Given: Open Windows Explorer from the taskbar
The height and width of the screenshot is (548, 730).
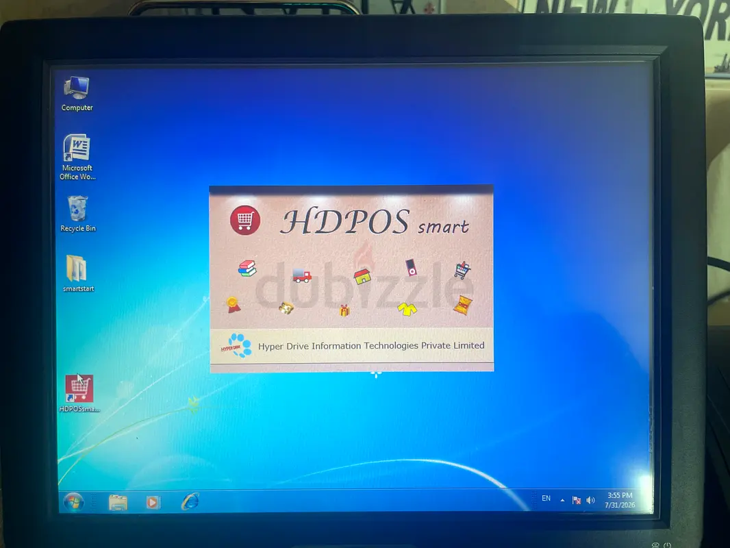Looking at the screenshot, I should [x=118, y=502].
